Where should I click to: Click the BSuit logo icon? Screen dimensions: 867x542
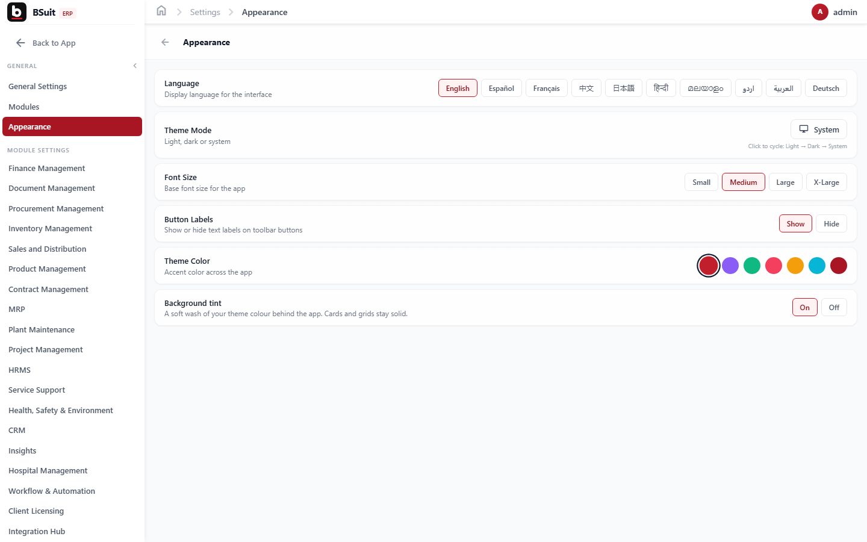pyautogui.click(x=17, y=12)
